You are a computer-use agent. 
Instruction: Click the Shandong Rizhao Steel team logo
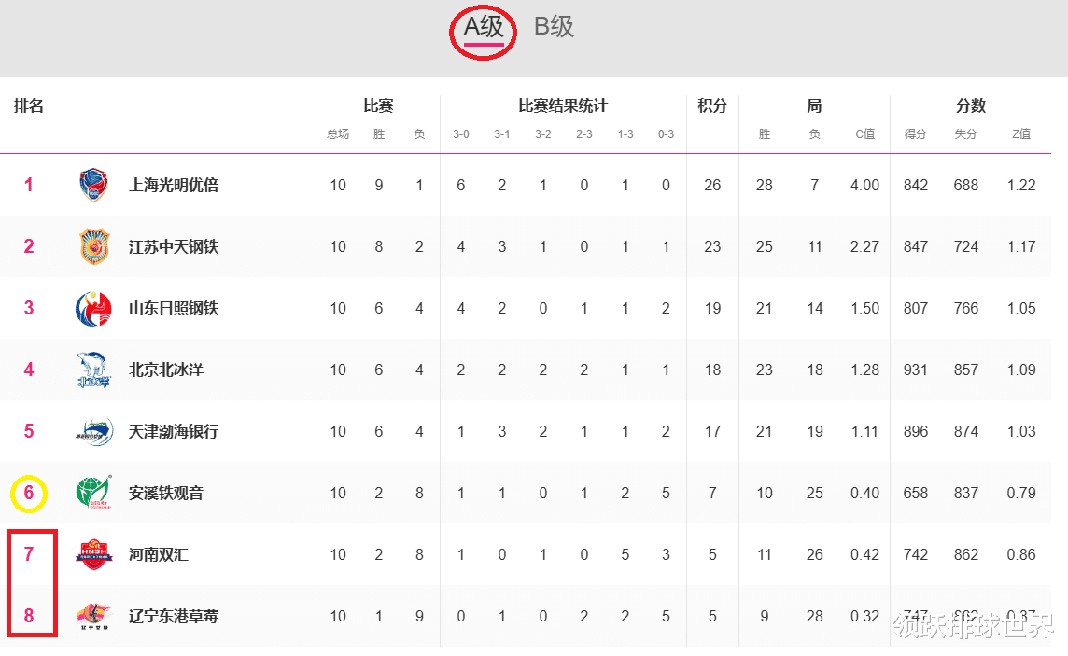pos(94,308)
